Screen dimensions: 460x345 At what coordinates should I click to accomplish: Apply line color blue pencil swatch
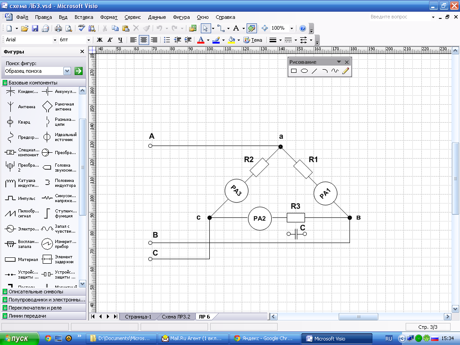tap(216, 40)
